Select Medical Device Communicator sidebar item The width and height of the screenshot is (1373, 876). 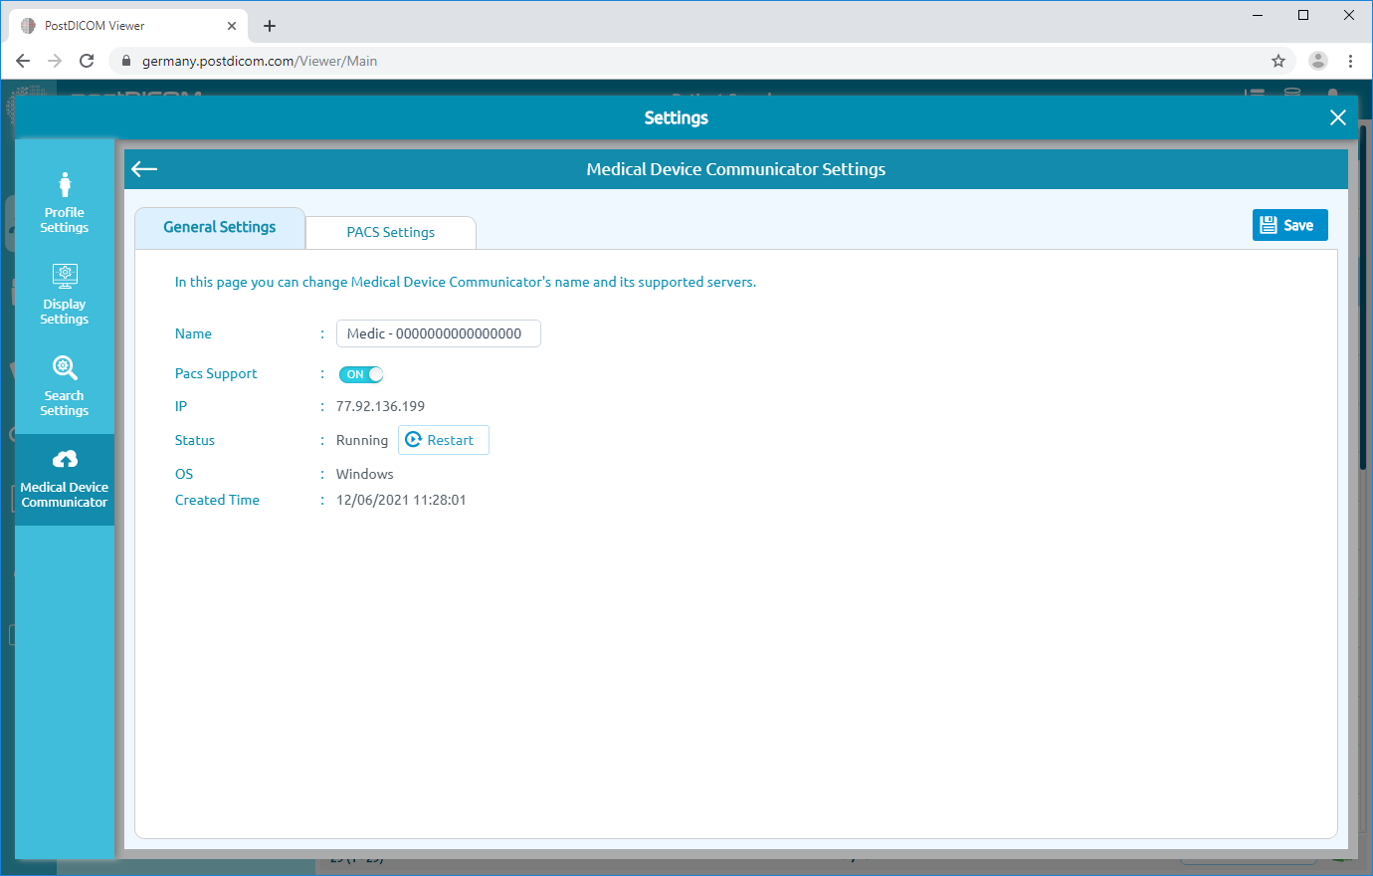(65, 480)
